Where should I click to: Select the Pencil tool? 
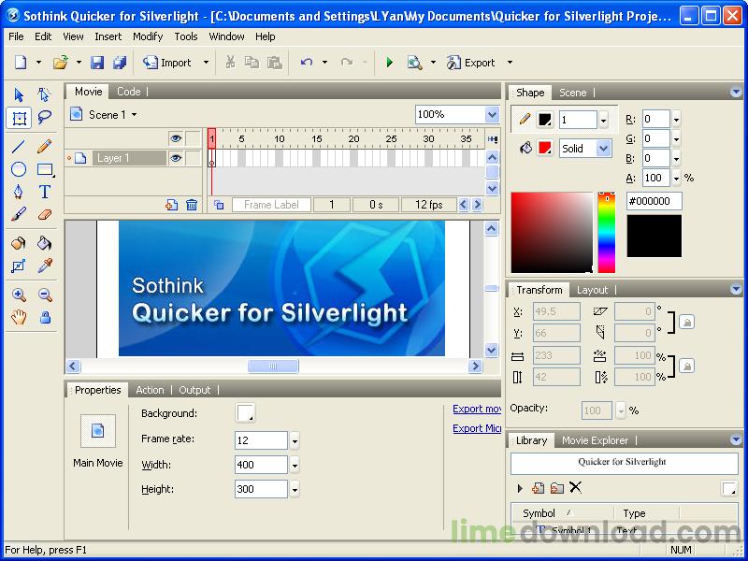pyautogui.click(x=44, y=146)
